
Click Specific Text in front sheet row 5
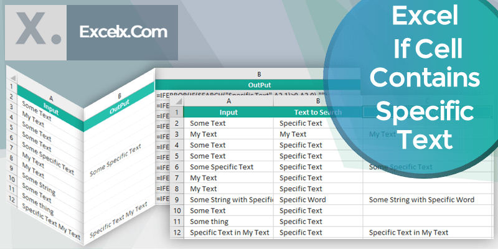tap(301, 156)
